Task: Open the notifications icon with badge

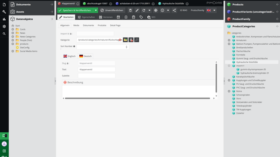Action: (4, 136)
